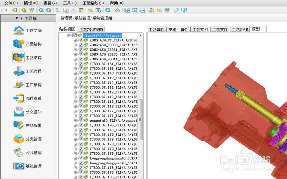
Task: Open the 编辑(E) menu
Action: tap(31, 3)
